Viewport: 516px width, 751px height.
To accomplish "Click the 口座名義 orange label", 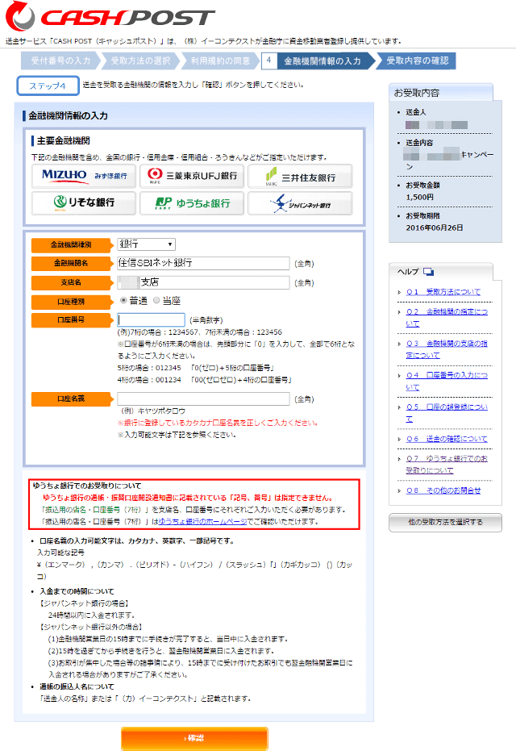I will click(x=71, y=398).
